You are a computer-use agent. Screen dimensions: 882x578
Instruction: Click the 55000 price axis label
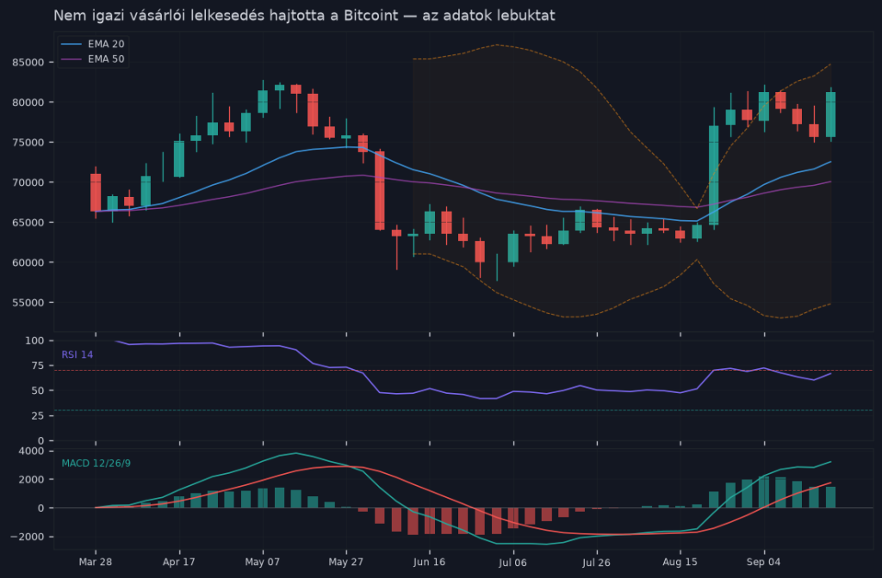point(28,303)
